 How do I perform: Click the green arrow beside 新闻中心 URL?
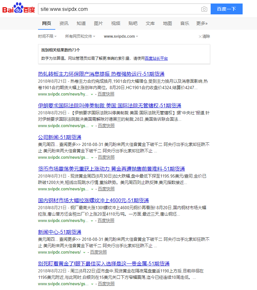click(x=84, y=252)
